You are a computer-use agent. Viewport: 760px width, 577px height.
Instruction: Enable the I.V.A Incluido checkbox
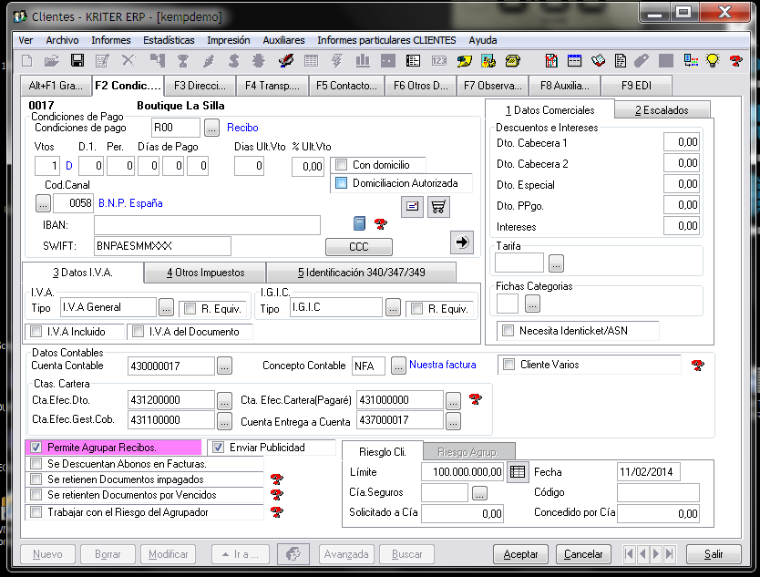tap(36, 332)
